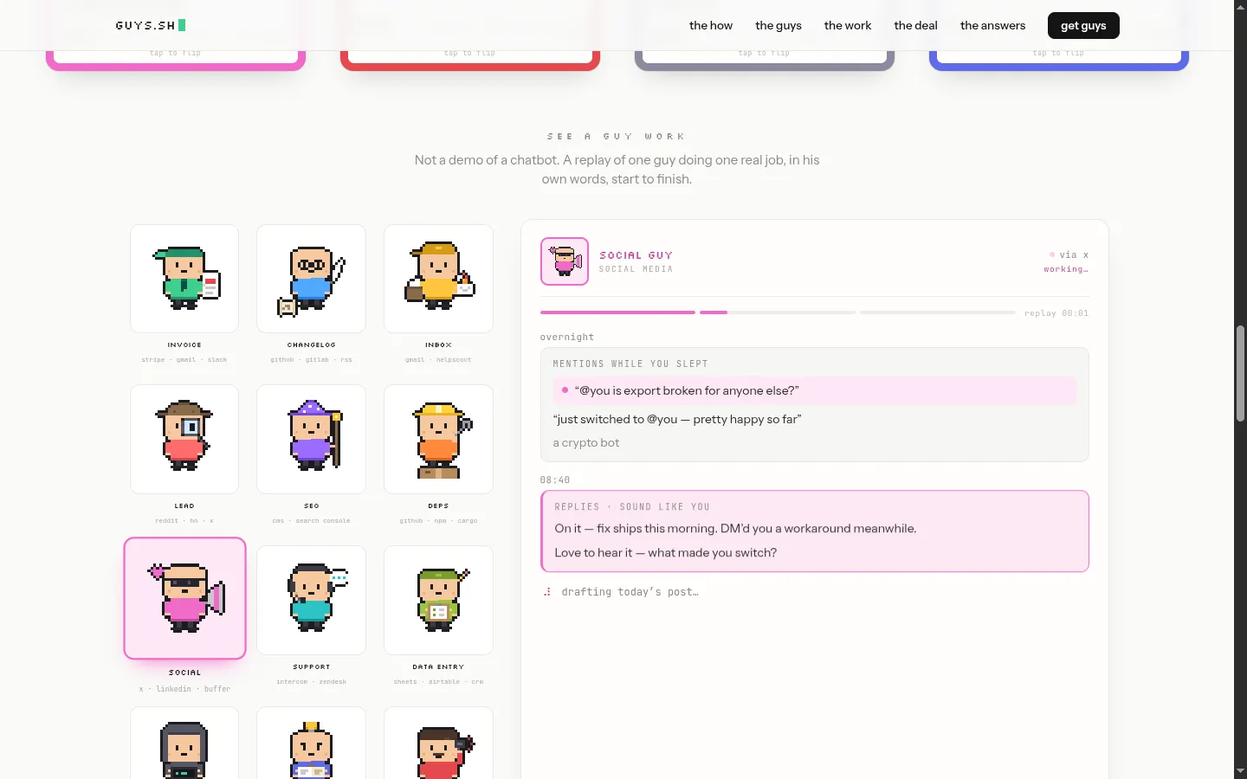Click the page scrollbar thumb
Image resolution: width=1247 pixels, height=779 pixels.
[x=1240, y=373]
